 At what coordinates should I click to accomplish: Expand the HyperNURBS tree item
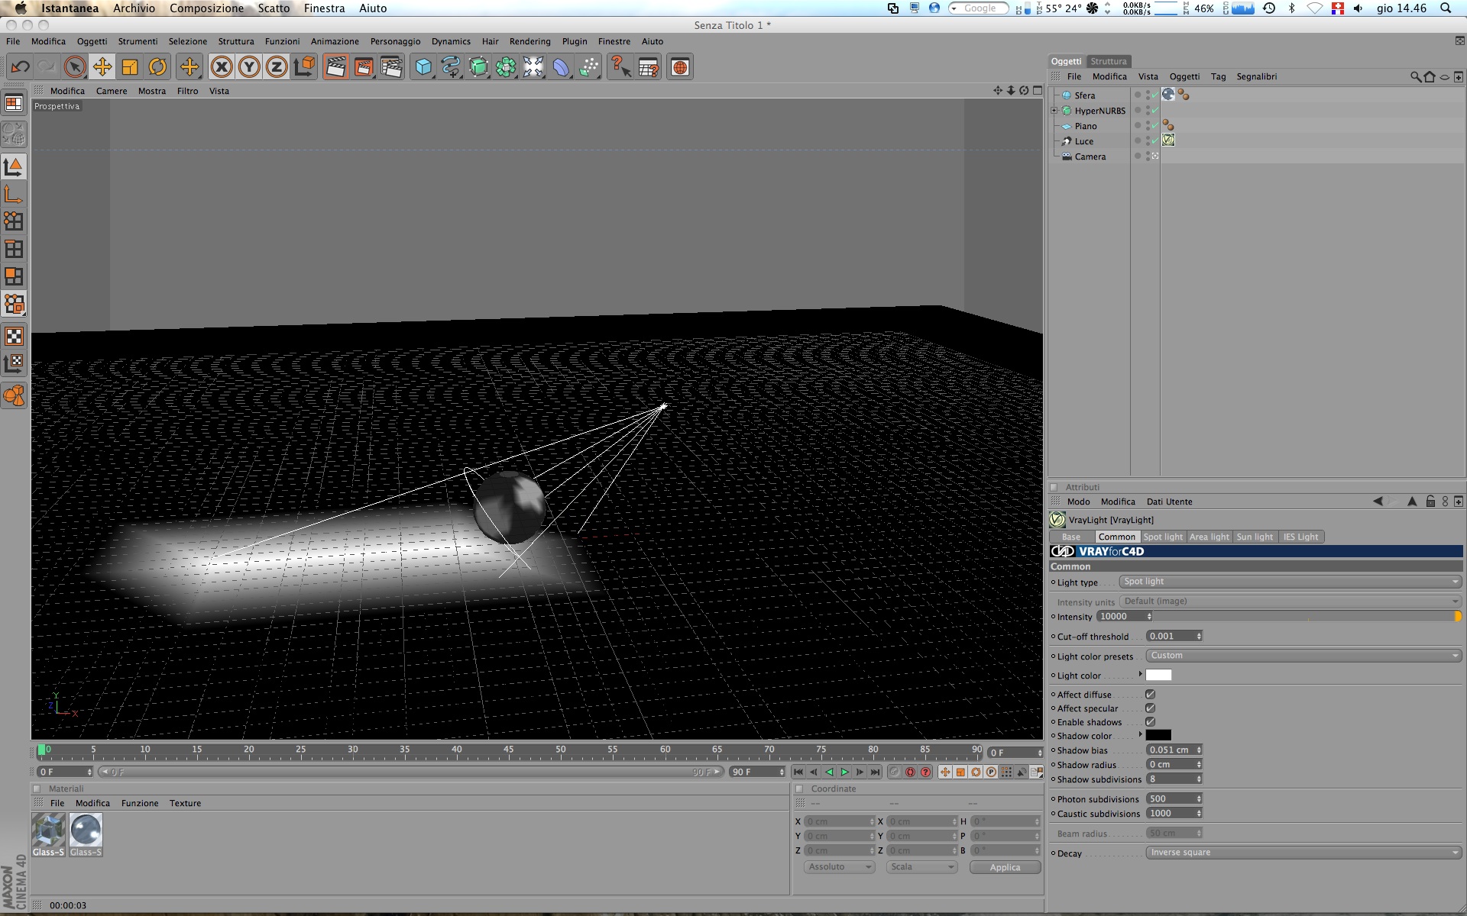pos(1054,111)
